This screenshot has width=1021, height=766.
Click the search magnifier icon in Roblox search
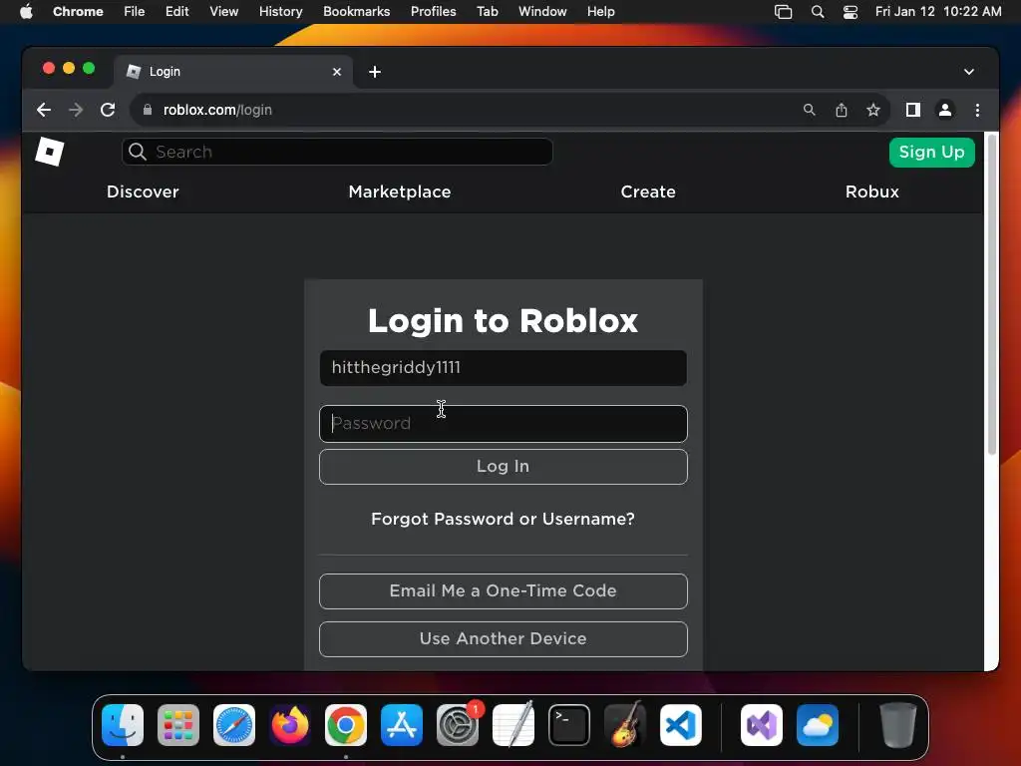coord(138,152)
